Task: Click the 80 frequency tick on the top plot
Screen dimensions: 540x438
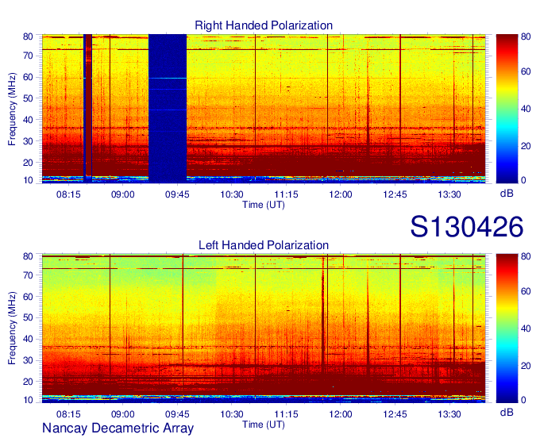Action: point(28,36)
